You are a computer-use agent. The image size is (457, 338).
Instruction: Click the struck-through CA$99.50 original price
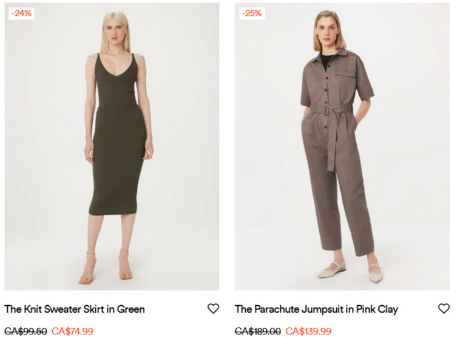(x=25, y=331)
